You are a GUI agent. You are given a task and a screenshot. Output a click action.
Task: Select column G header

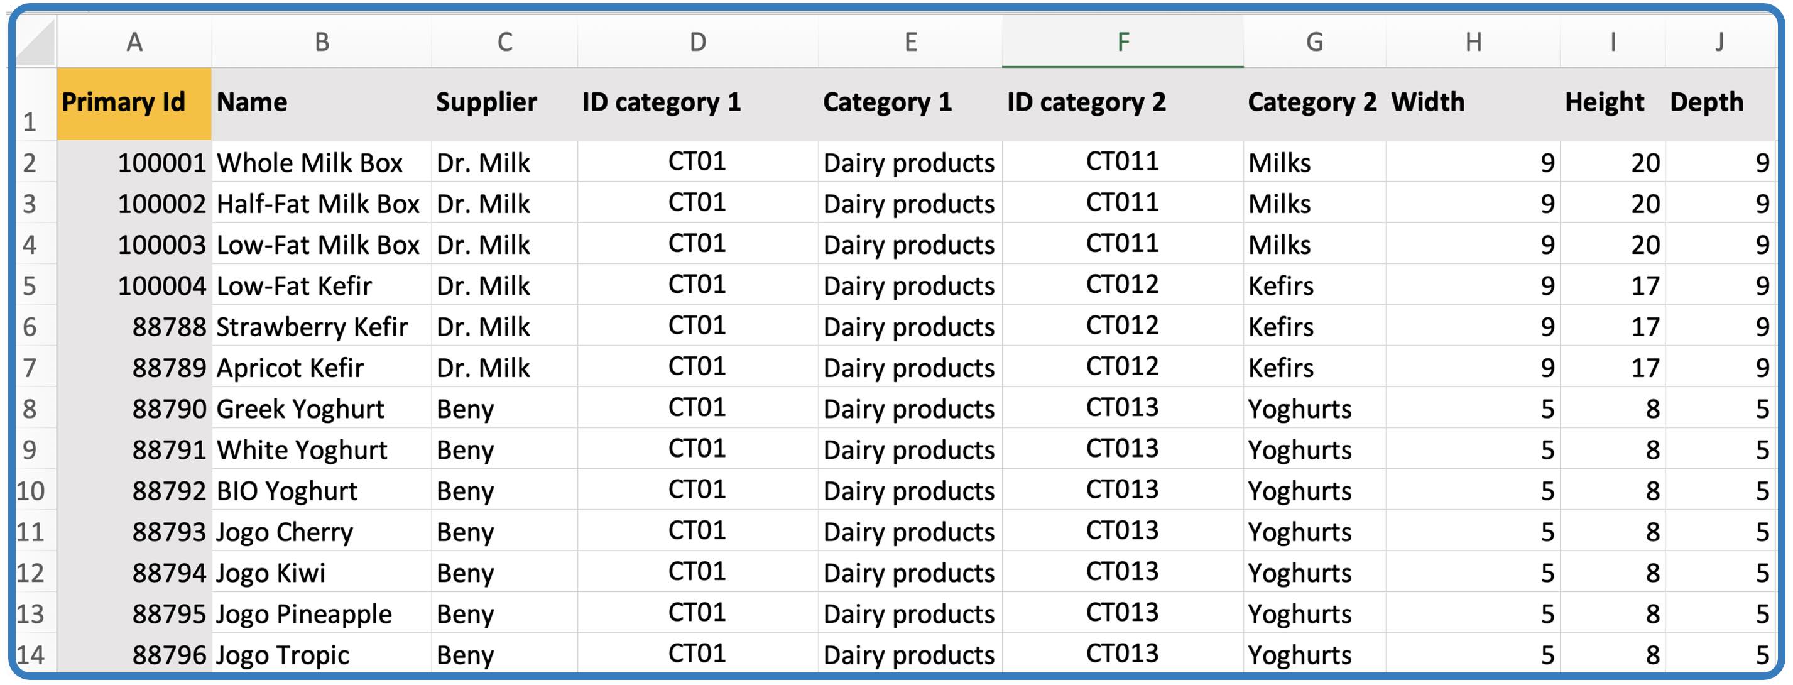pyautogui.click(x=1315, y=41)
